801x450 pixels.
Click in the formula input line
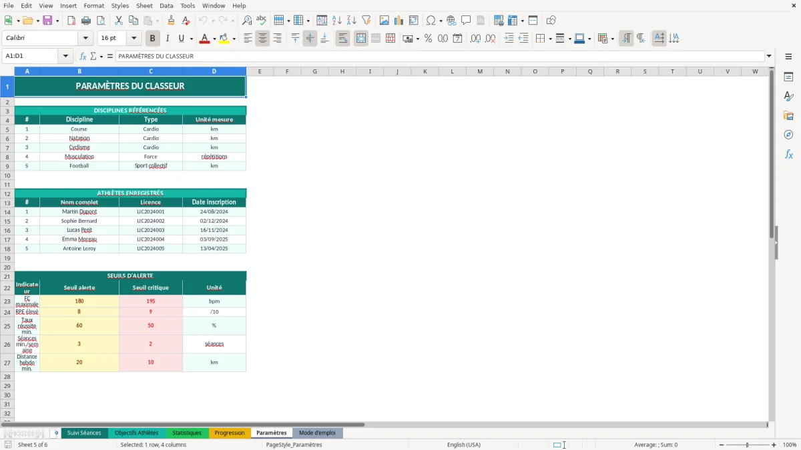(x=439, y=57)
